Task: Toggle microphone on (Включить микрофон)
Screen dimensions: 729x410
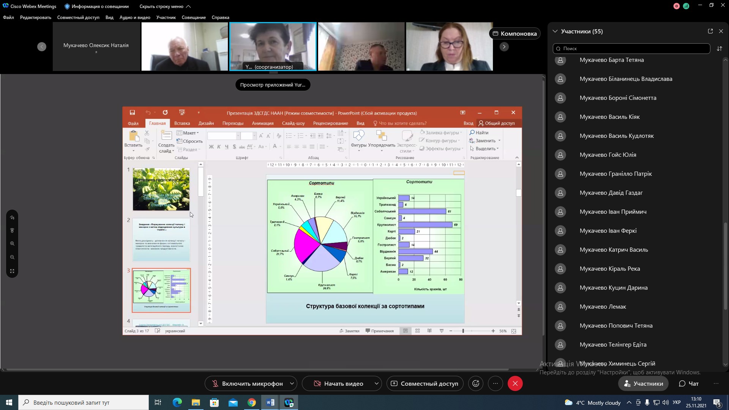Action: pyautogui.click(x=247, y=383)
